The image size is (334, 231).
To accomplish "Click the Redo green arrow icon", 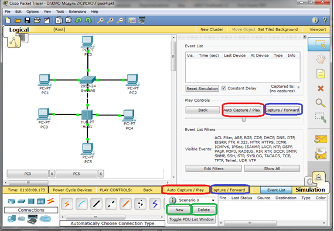I will 88,20.
